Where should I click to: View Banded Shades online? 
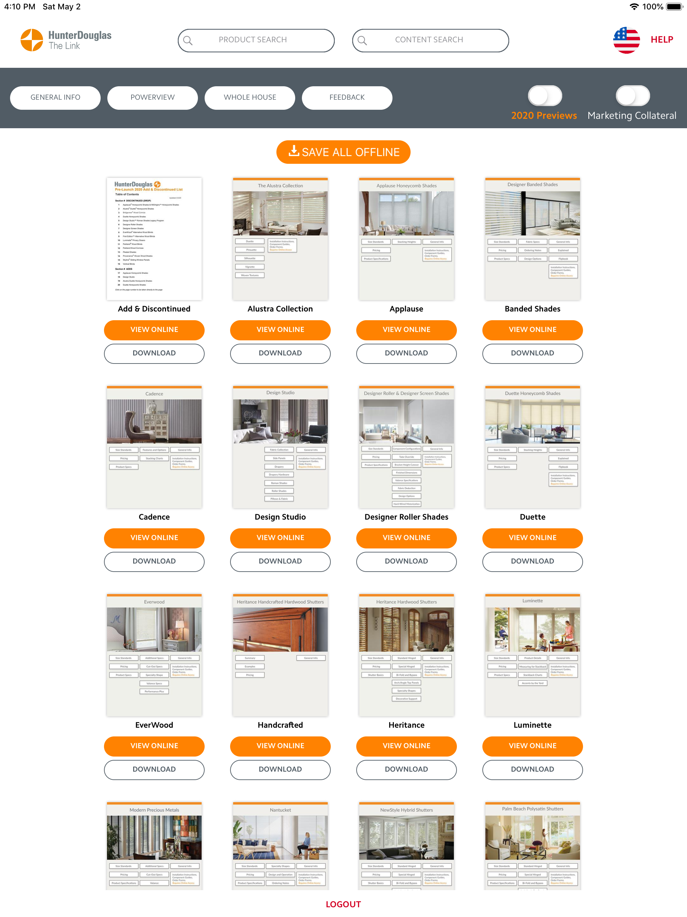point(532,330)
